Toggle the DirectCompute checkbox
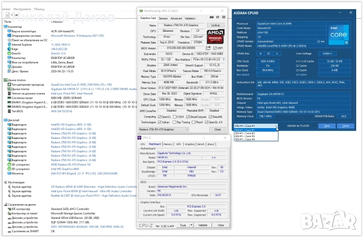 coord(188,117)
